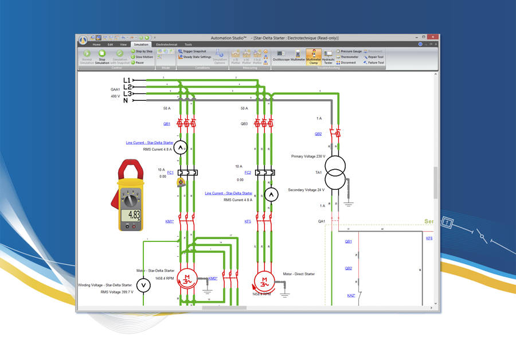Open the KA2* link in control circuit

351,295
